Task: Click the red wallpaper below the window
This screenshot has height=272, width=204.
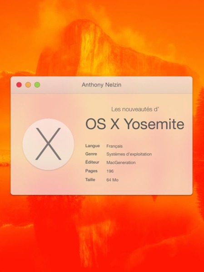Action: click(x=102, y=233)
